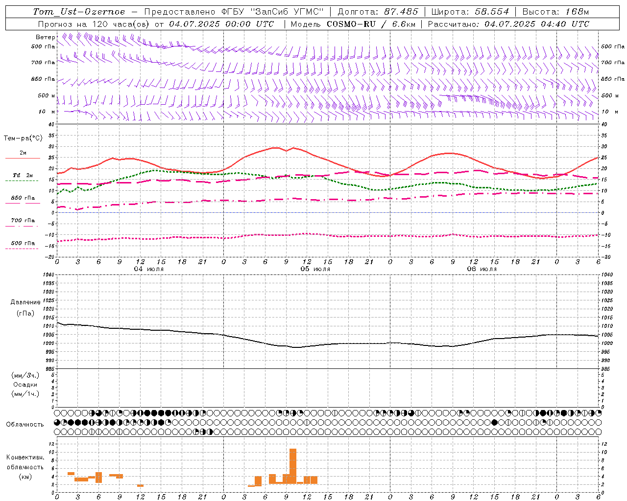The height and width of the screenshot is (501, 627).
Task: Click the dashed line sample under 'Td 2м' legend
Action: (22, 181)
